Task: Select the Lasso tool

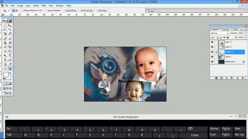Action: click(5, 30)
